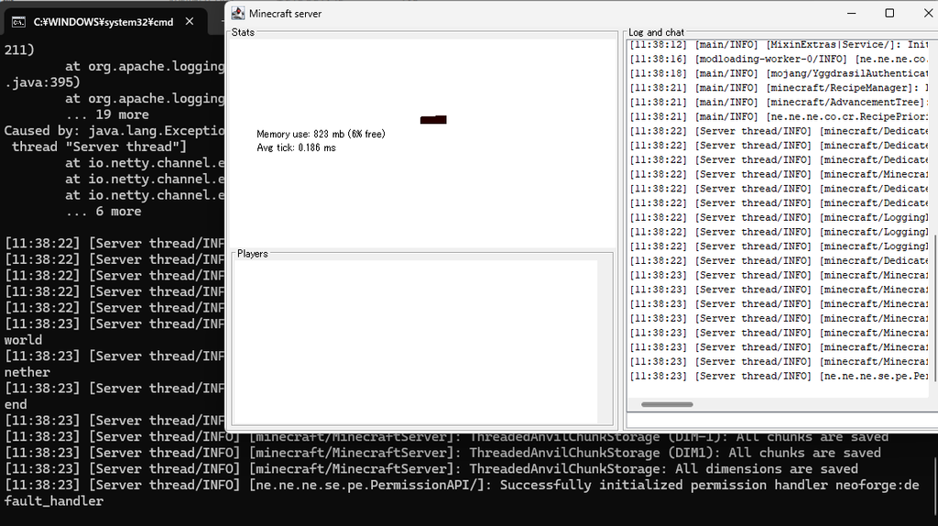Click the ".java:395)" line in cmd

tap(42, 82)
